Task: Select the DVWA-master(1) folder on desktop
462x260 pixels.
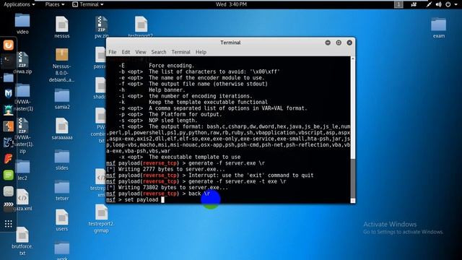Action: 22,97
